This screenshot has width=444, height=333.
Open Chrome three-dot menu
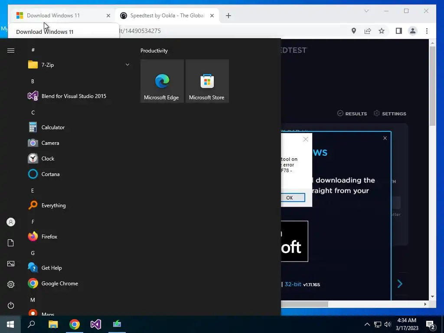coord(427,31)
